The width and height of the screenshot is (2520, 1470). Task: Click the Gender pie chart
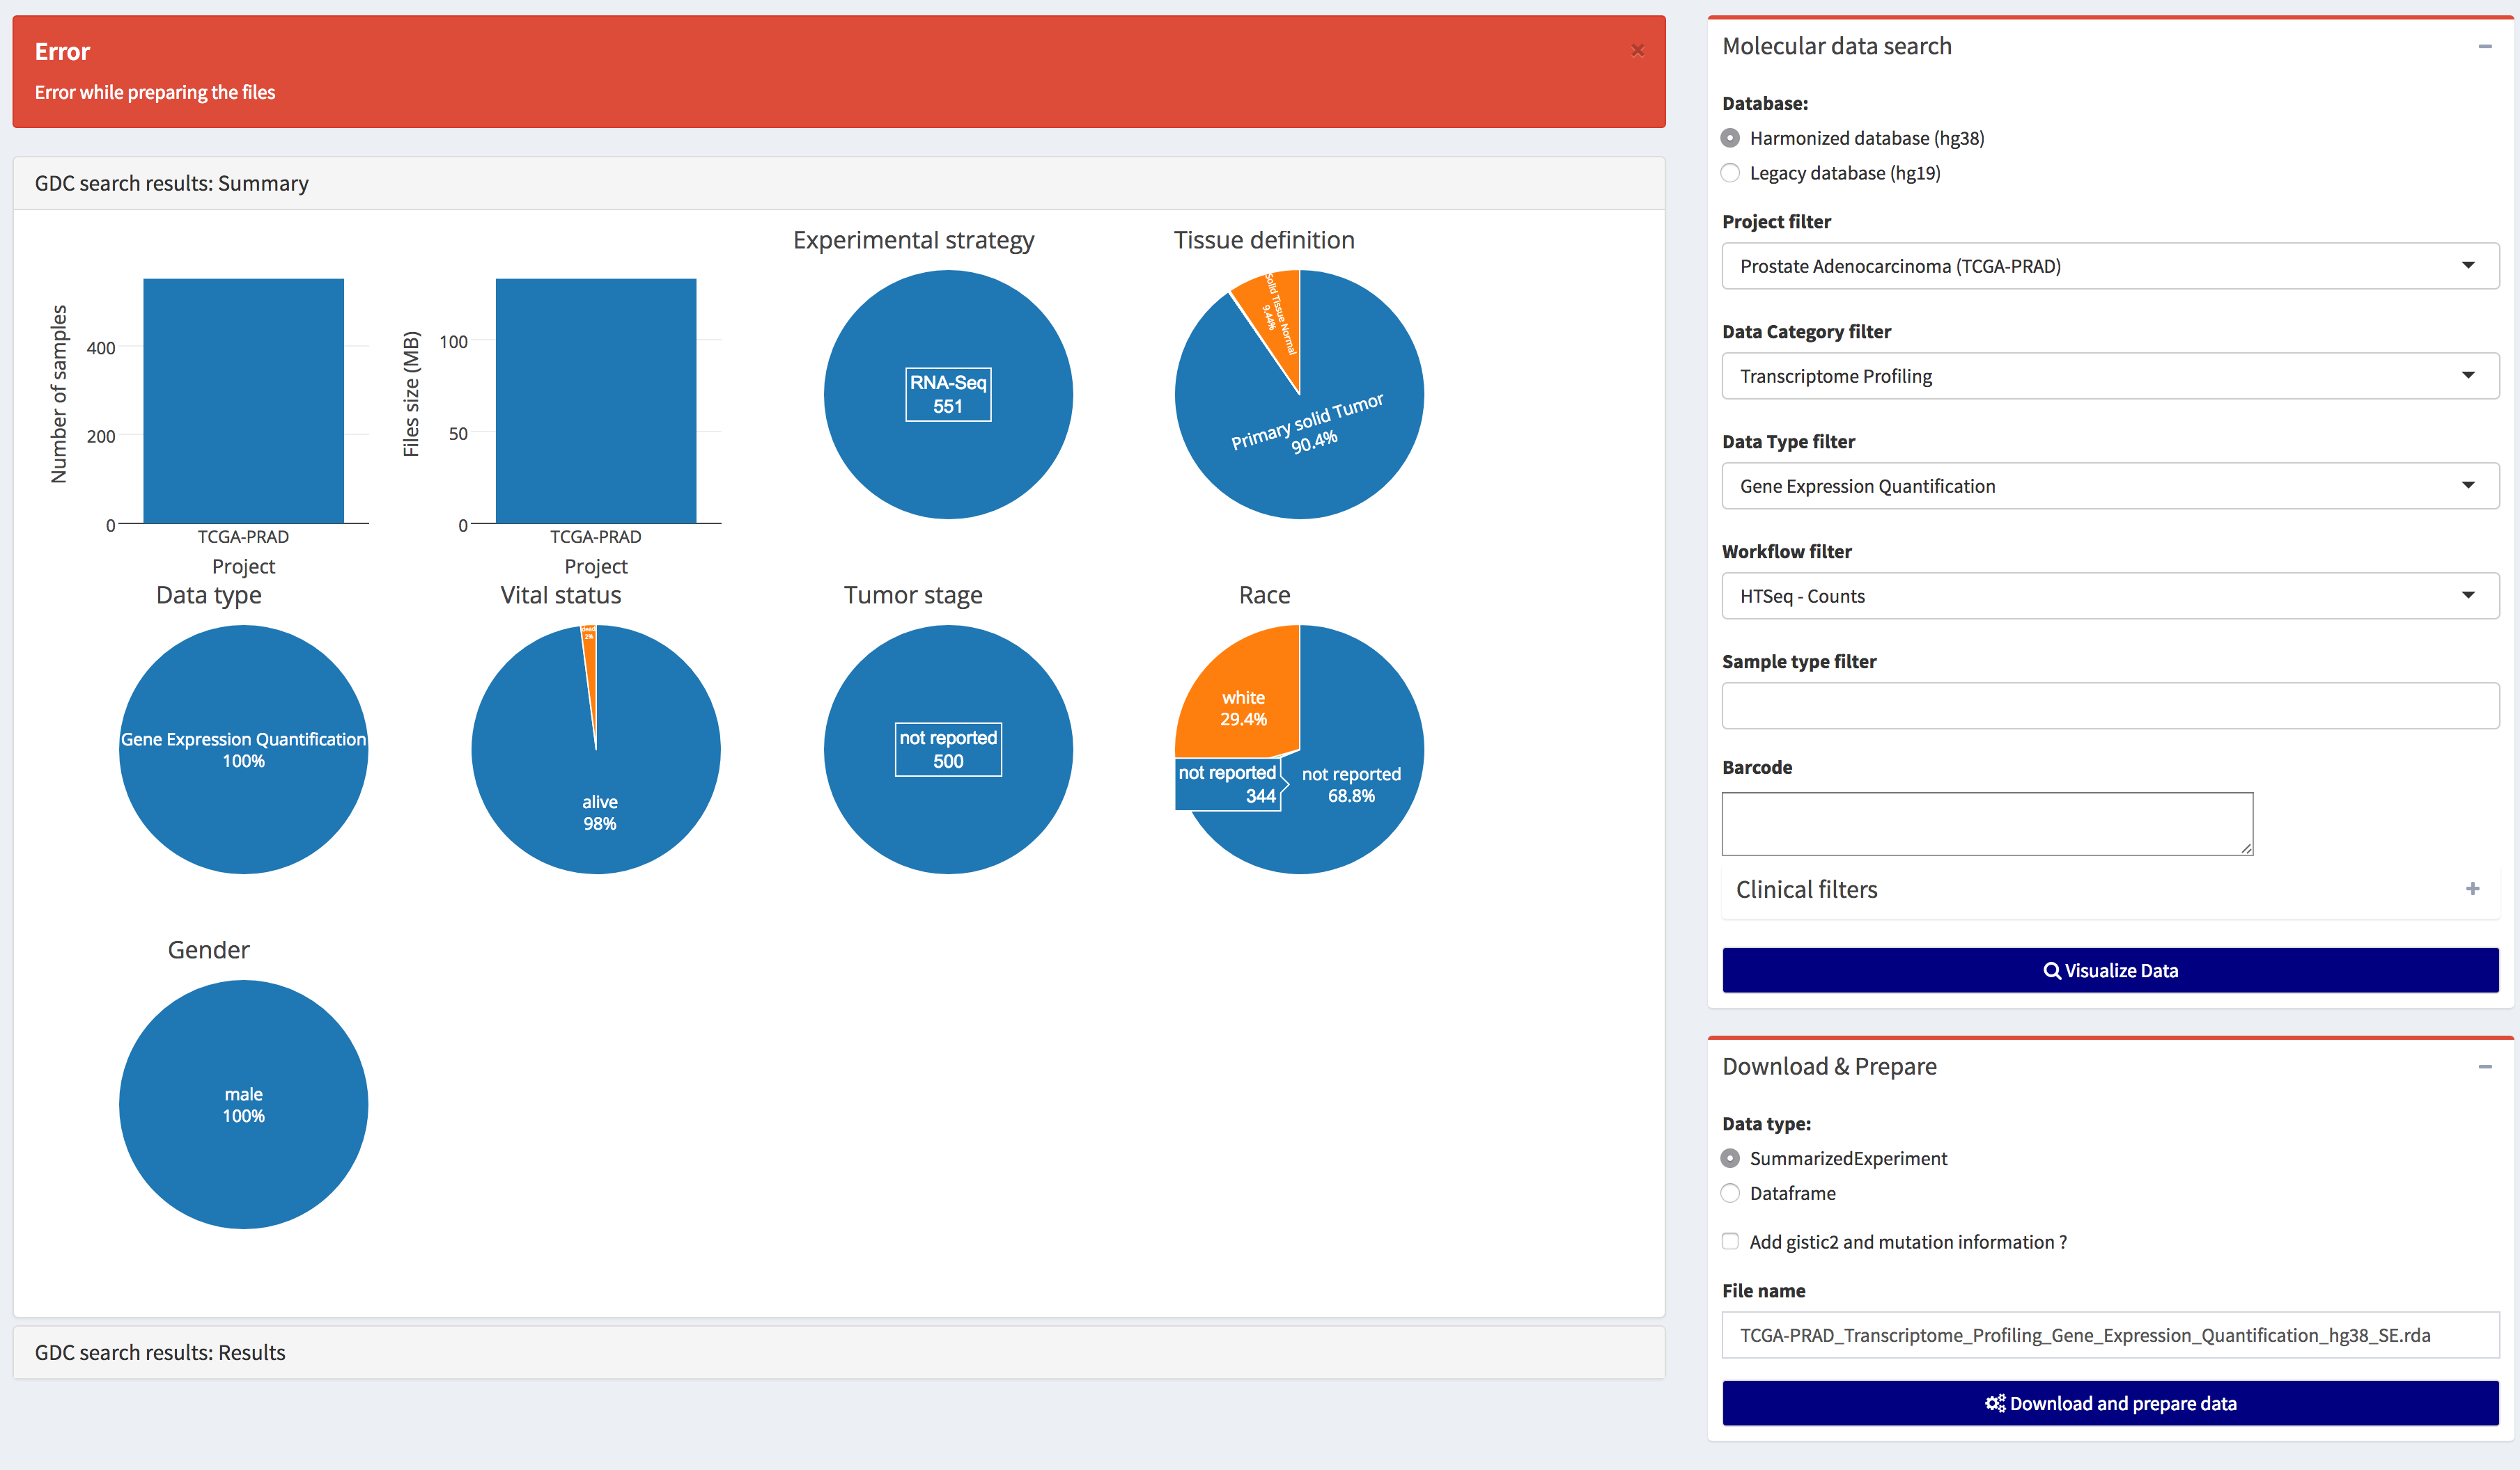click(243, 1105)
